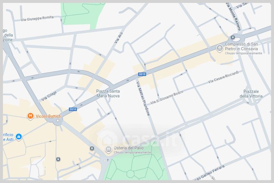Select the Via Crispi street label

pos(49,96)
